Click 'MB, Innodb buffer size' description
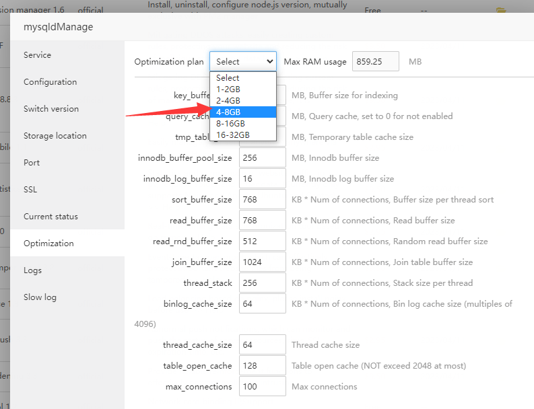This screenshot has height=409, width=534. tap(335, 158)
